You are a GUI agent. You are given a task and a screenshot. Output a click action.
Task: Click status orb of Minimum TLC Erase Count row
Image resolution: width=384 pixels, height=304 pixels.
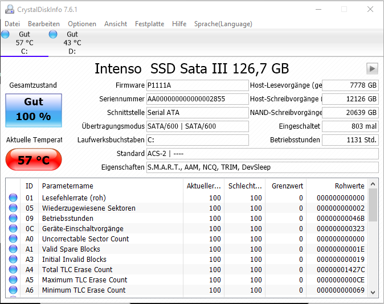pyautogui.click(x=13, y=290)
